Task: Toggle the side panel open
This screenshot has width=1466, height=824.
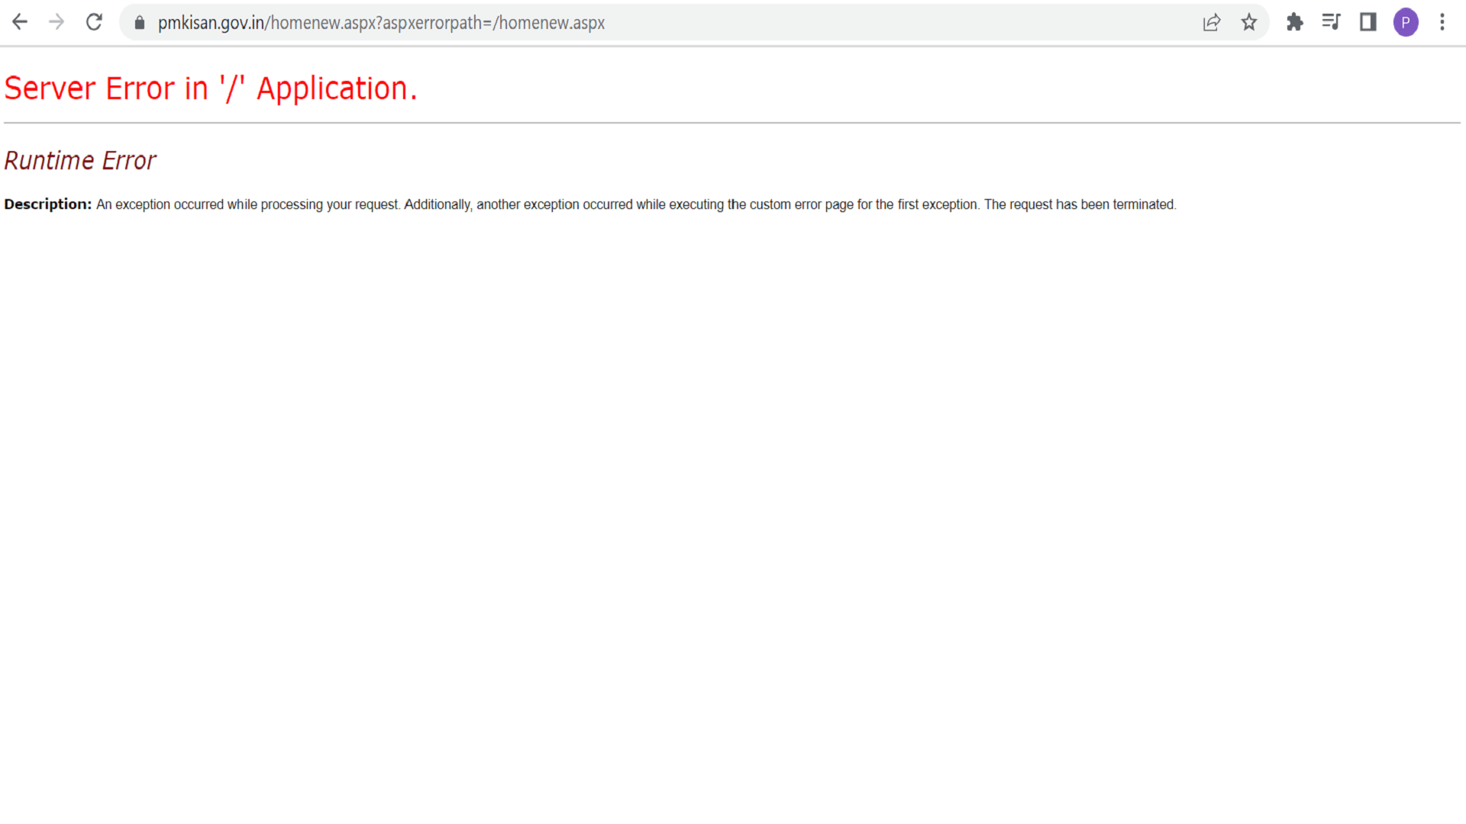Action: point(1368,22)
